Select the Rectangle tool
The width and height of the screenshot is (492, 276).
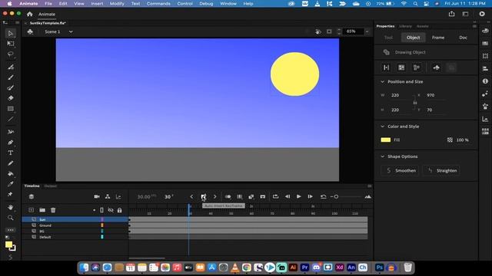click(10, 109)
